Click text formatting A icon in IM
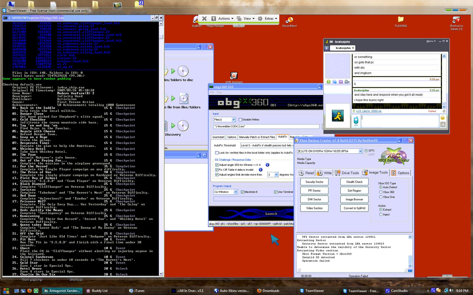Image resolution: width=473 pixels, height=295 pixels. (x=443, y=124)
